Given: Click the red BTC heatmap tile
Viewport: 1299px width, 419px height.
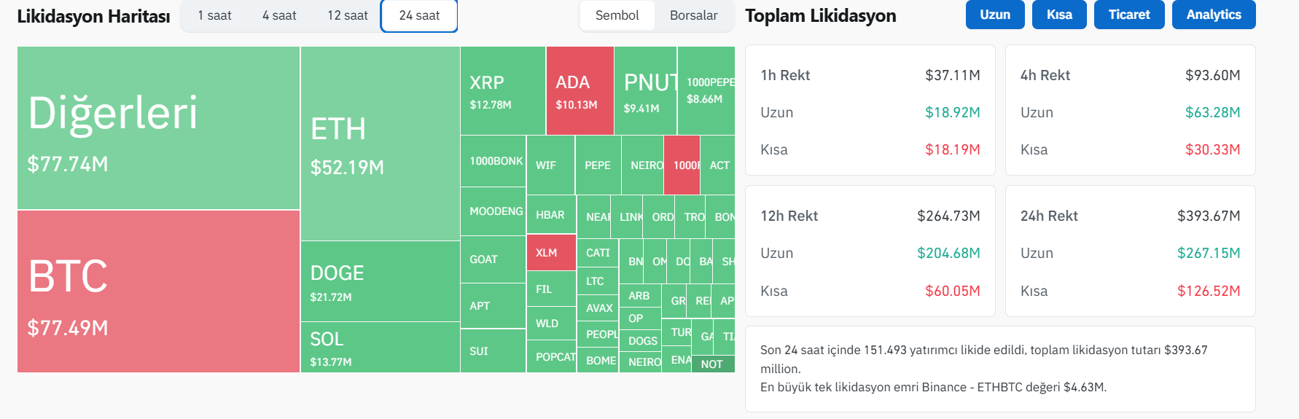Looking at the screenshot, I should tap(158, 291).
